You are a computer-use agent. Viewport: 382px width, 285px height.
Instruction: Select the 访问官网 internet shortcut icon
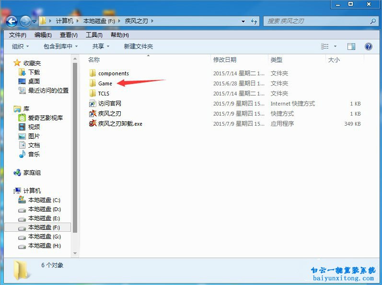[93, 103]
